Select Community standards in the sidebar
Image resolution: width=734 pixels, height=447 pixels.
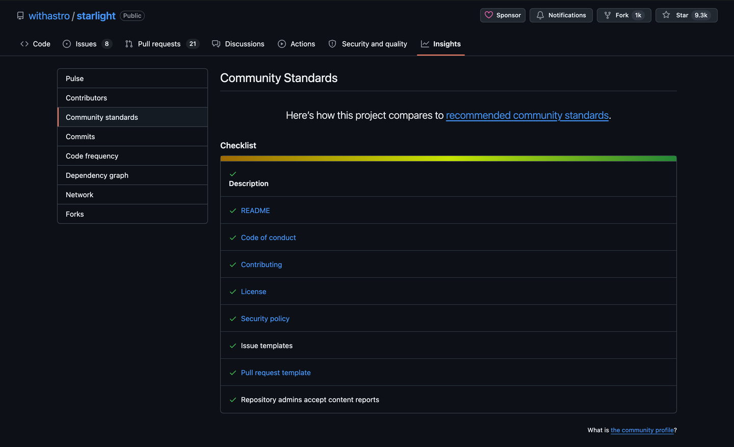133,117
